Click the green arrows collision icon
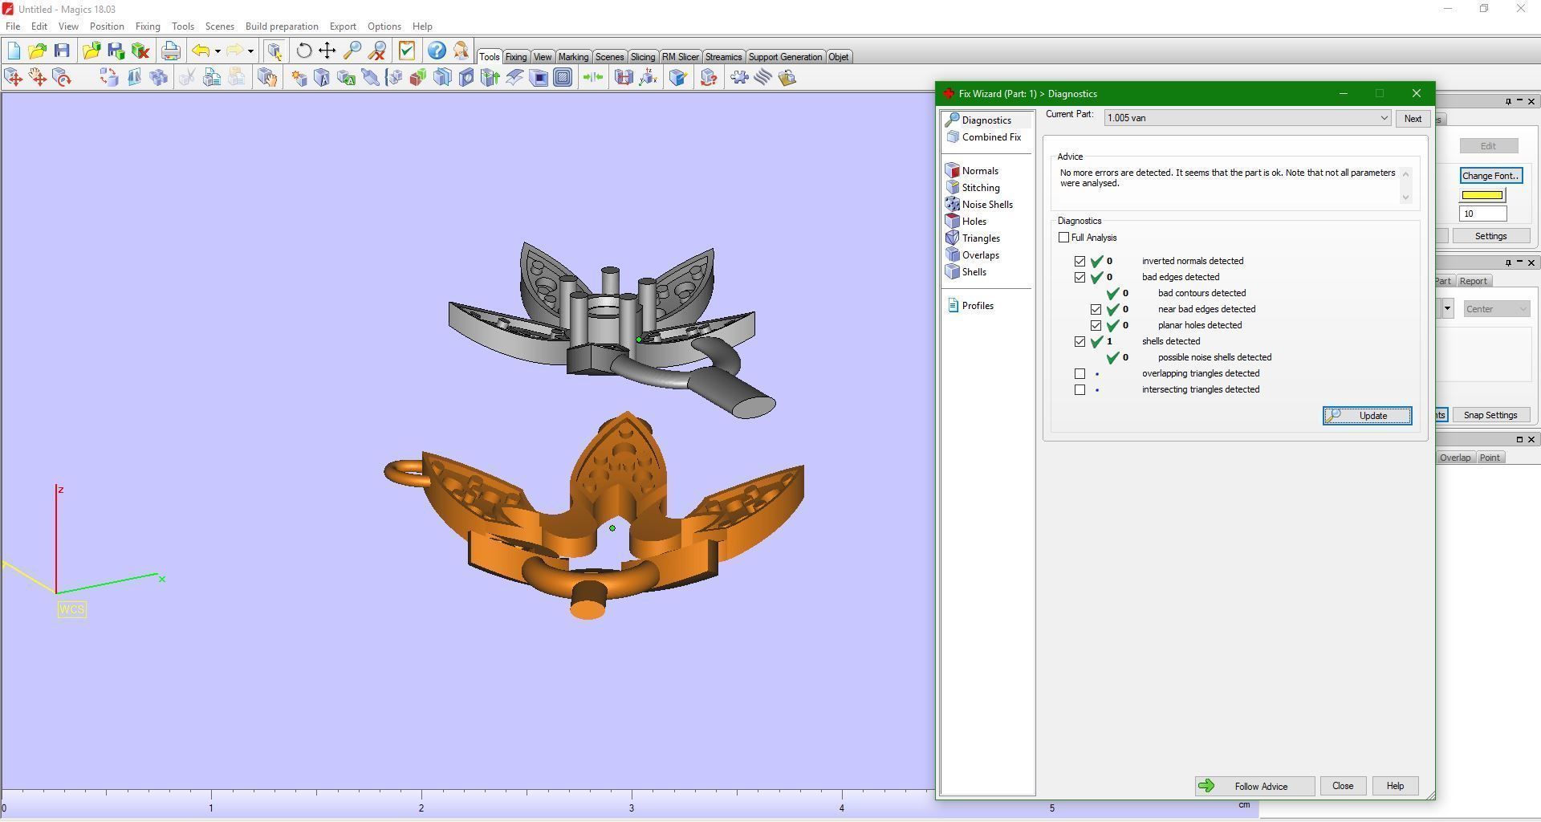The image size is (1541, 822). point(592,78)
